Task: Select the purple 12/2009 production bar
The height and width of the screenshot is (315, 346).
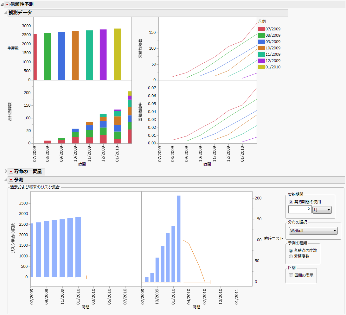Action: point(103,55)
